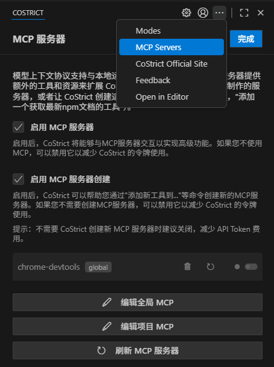Choose MCP Servers in the menu
The height and width of the screenshot is (367, 274).
pos(171,47)
